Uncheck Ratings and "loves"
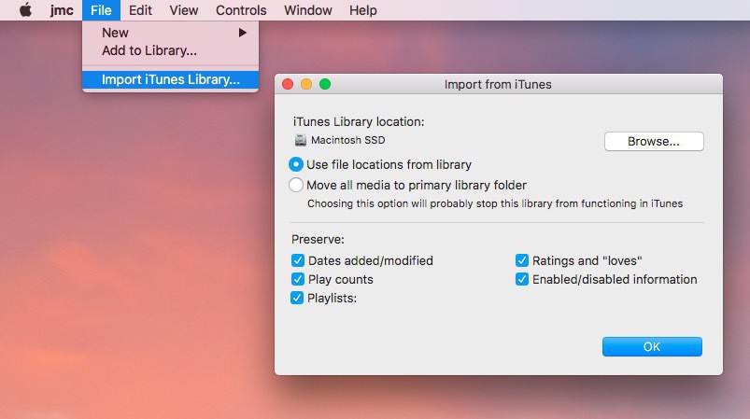The width and height of the screenshot is (750, 419). [x=522, y=260]
